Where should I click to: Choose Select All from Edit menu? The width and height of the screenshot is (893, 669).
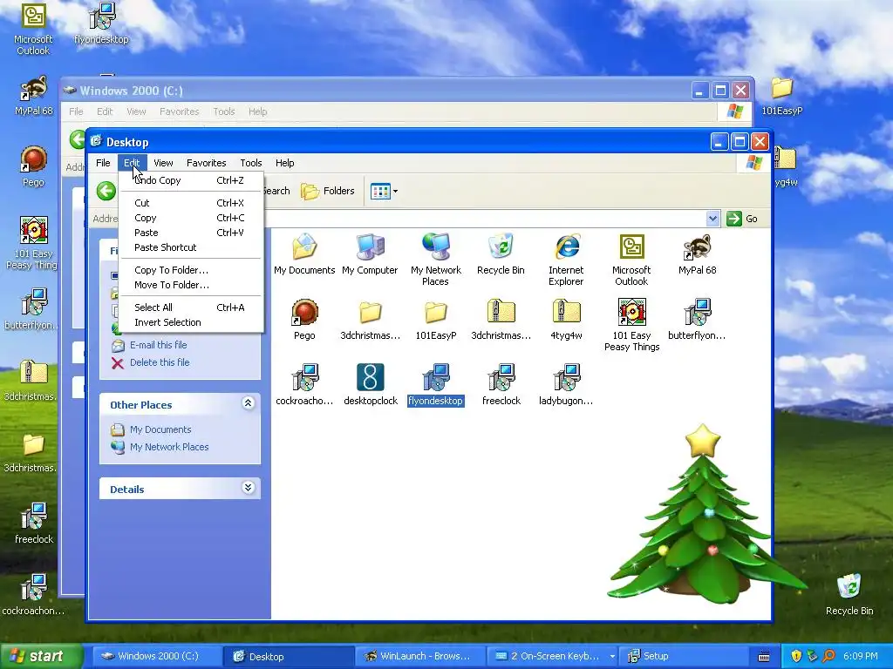click(191, 307)
